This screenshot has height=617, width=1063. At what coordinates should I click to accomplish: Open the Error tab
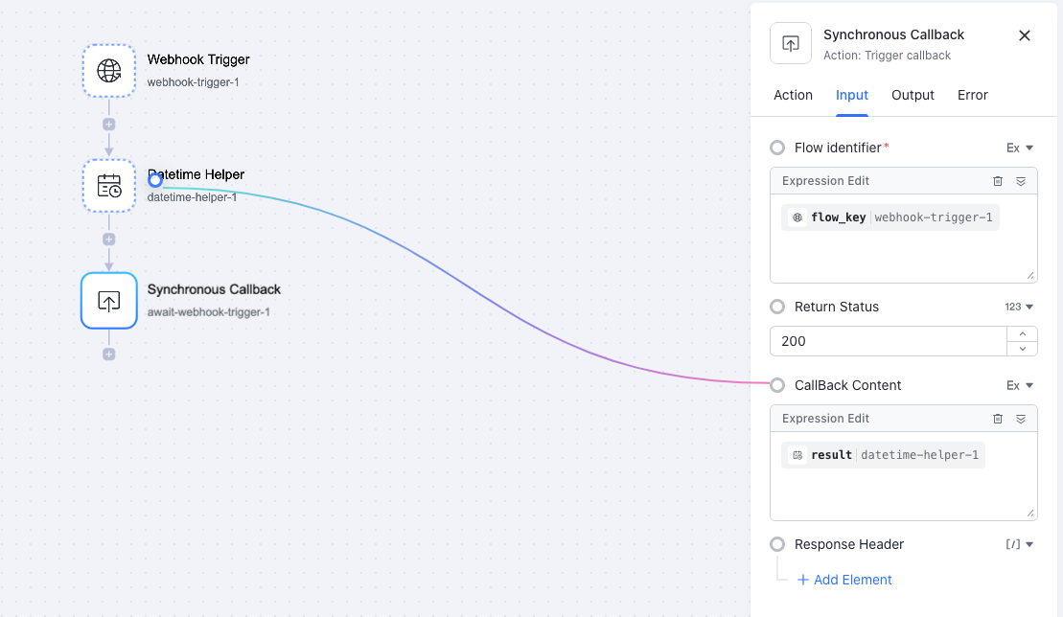[x=972, y=95]
